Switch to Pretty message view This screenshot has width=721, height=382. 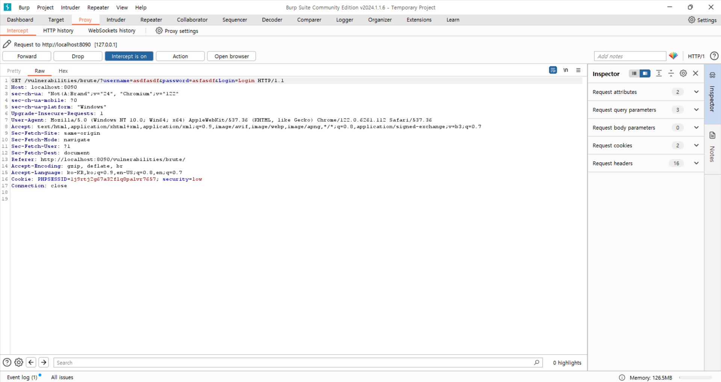tap(14, 71)
